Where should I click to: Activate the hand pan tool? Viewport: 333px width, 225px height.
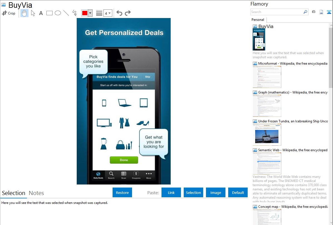tap(24, 13)
